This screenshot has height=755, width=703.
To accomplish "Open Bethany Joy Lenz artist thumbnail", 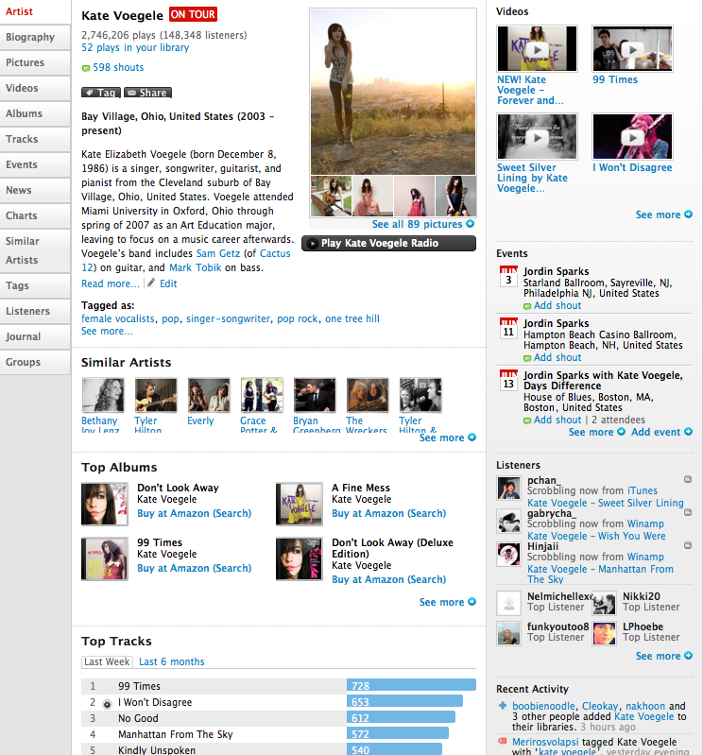I will [x=103, y=395].
